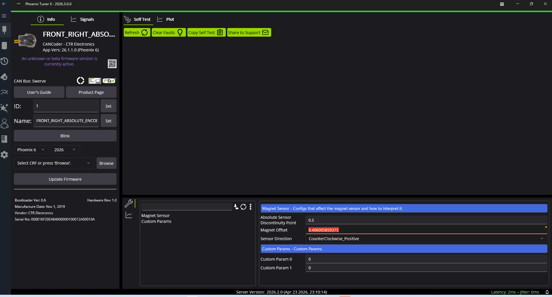Click Update Firmware button
Viewport: 552px width, 297px height.
[65, 179]
